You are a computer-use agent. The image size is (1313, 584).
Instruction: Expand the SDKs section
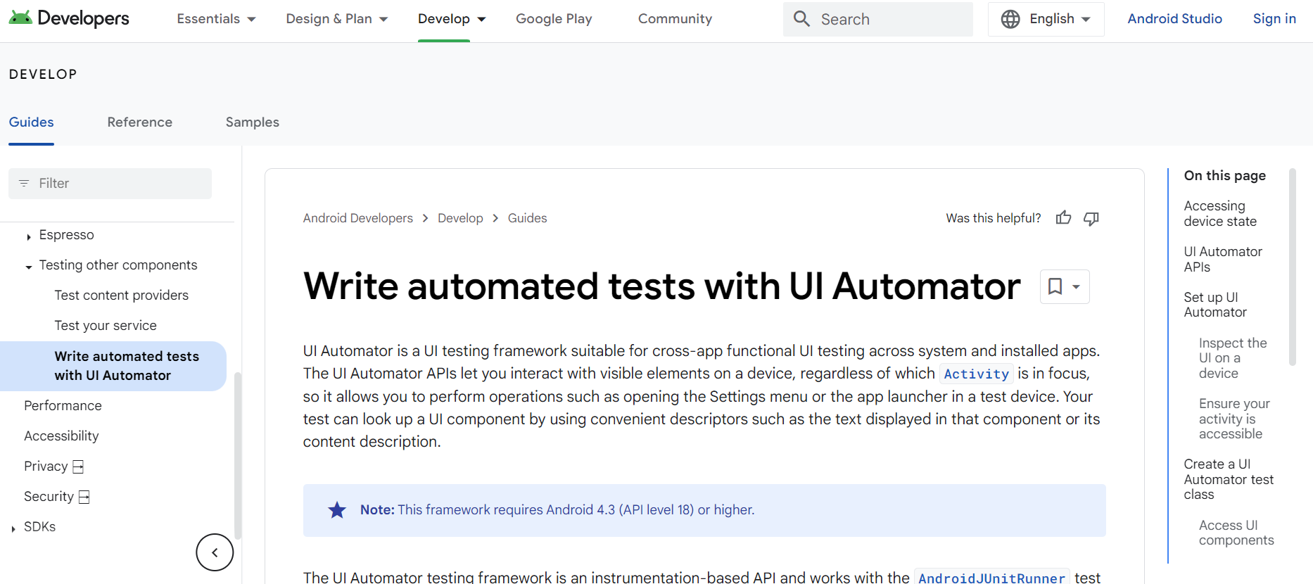coord(13,529)
